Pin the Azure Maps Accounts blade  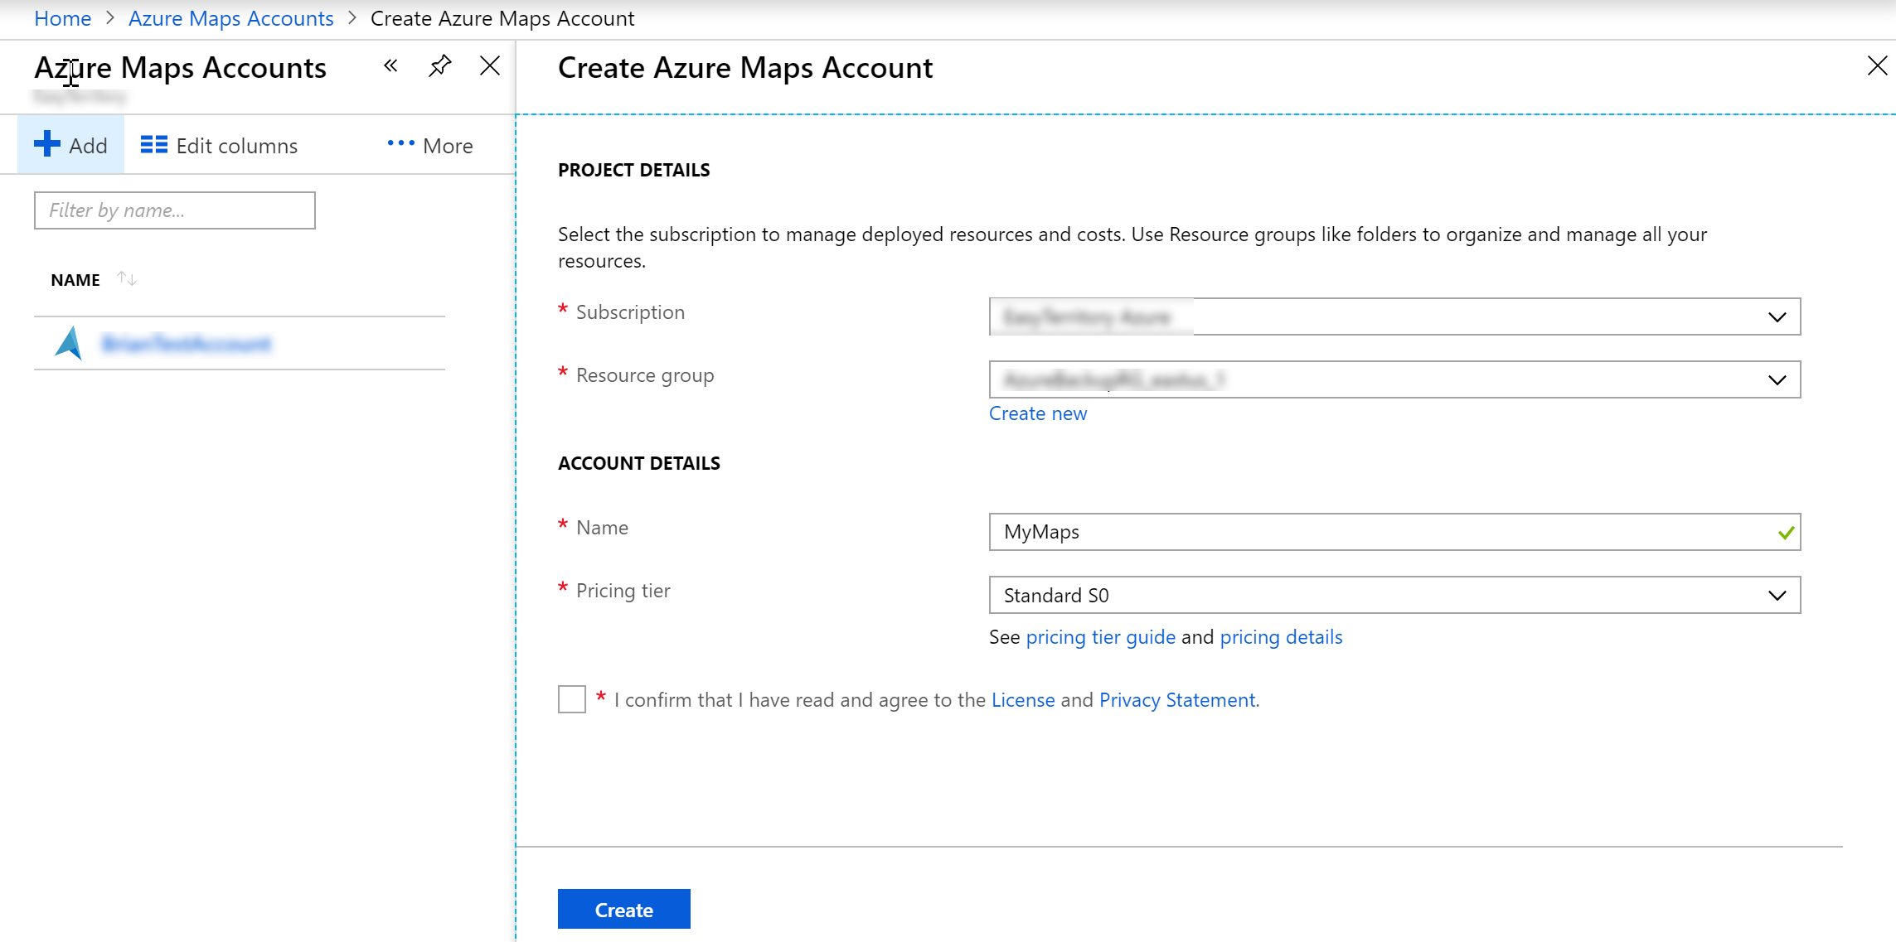(439, 66)
